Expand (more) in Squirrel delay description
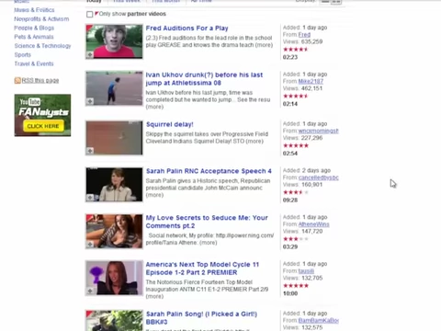Image resolution: width=441 pixels, height=331 pixels. coord(254,142)
